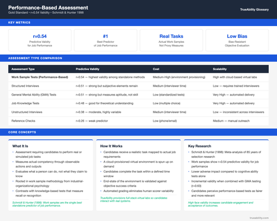
Task: Click 'Low (standardized tests)' cost cell
Action: pos(168,94)
